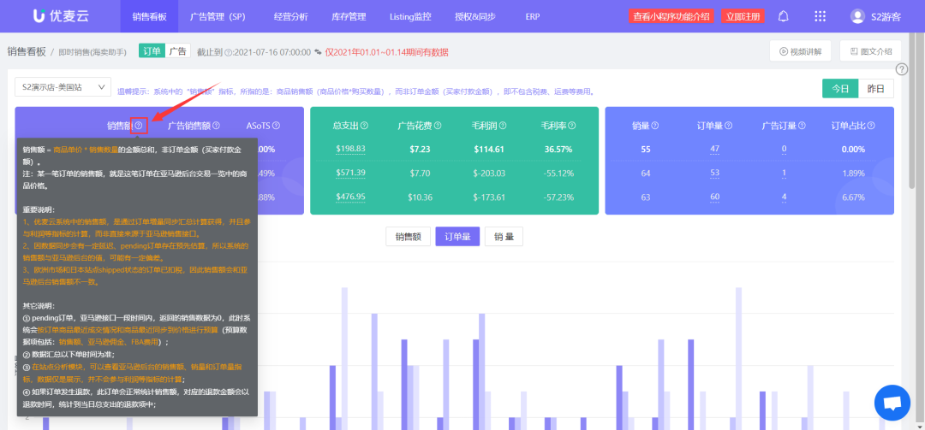Open the blue chat support bubble
Screen dimensions: 925x430
[892, 403]
